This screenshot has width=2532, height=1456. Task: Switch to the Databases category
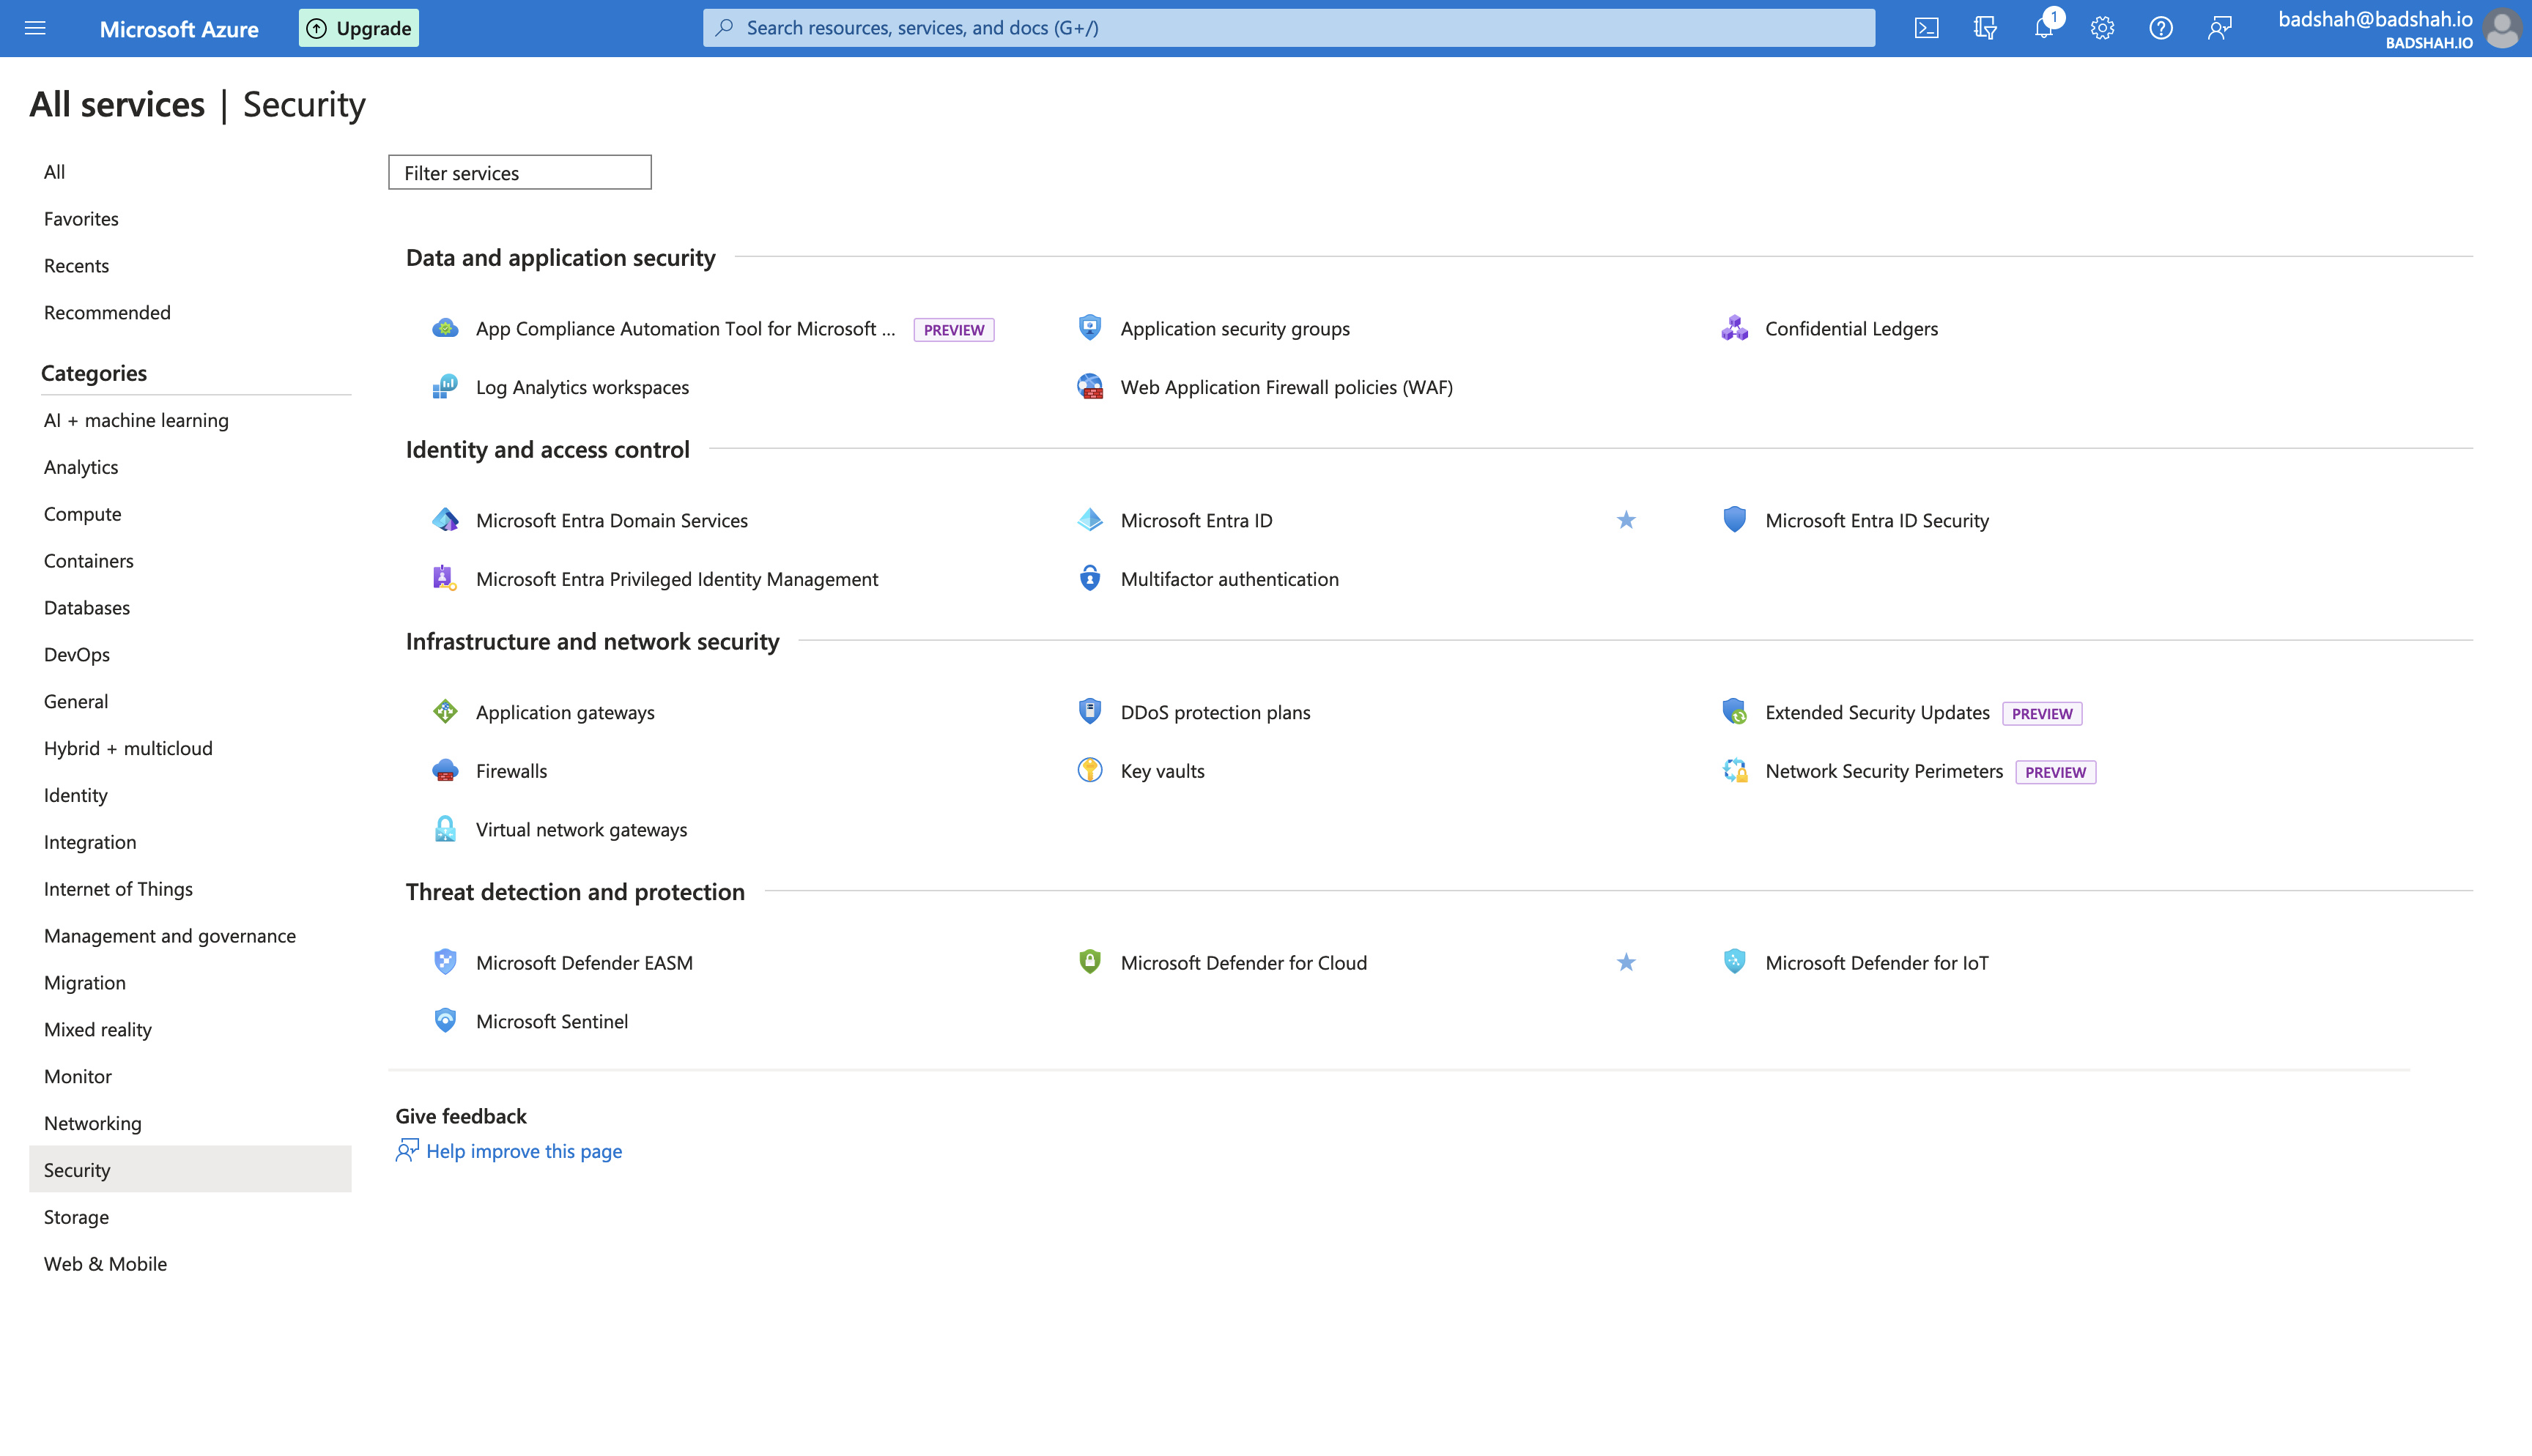(86, 607)
